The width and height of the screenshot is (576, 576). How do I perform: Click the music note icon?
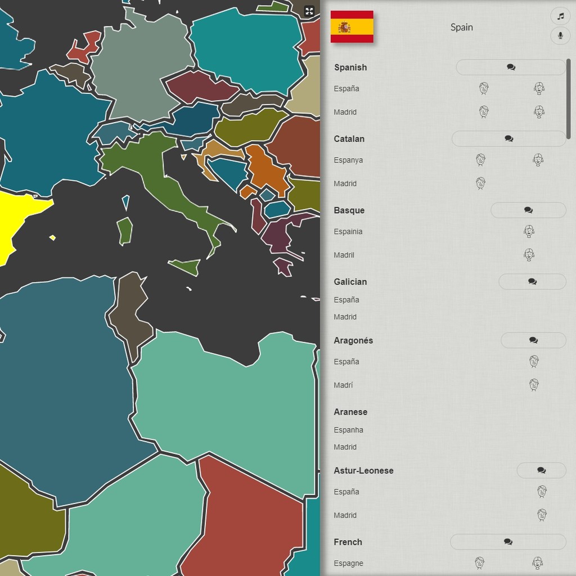(x=560, y=16)
